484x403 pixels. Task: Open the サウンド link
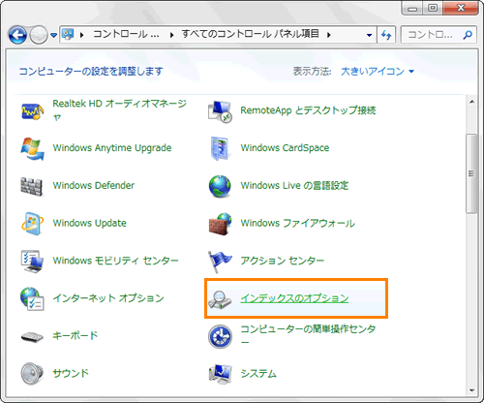[71, 373]
